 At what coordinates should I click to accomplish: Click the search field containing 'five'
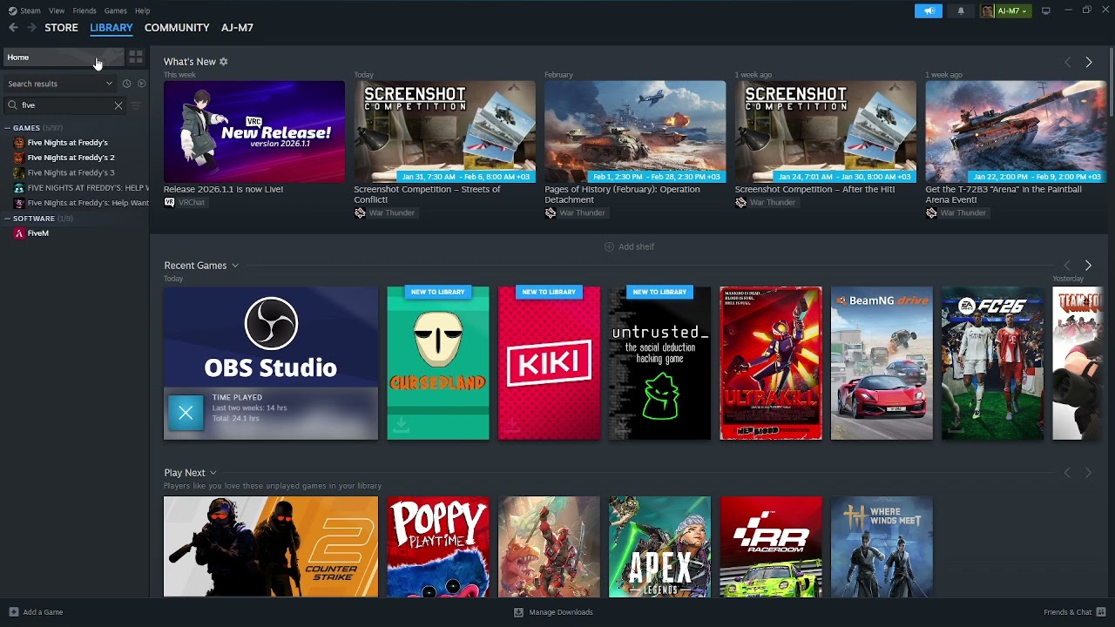pyautogui.click(x=65, y=105)
